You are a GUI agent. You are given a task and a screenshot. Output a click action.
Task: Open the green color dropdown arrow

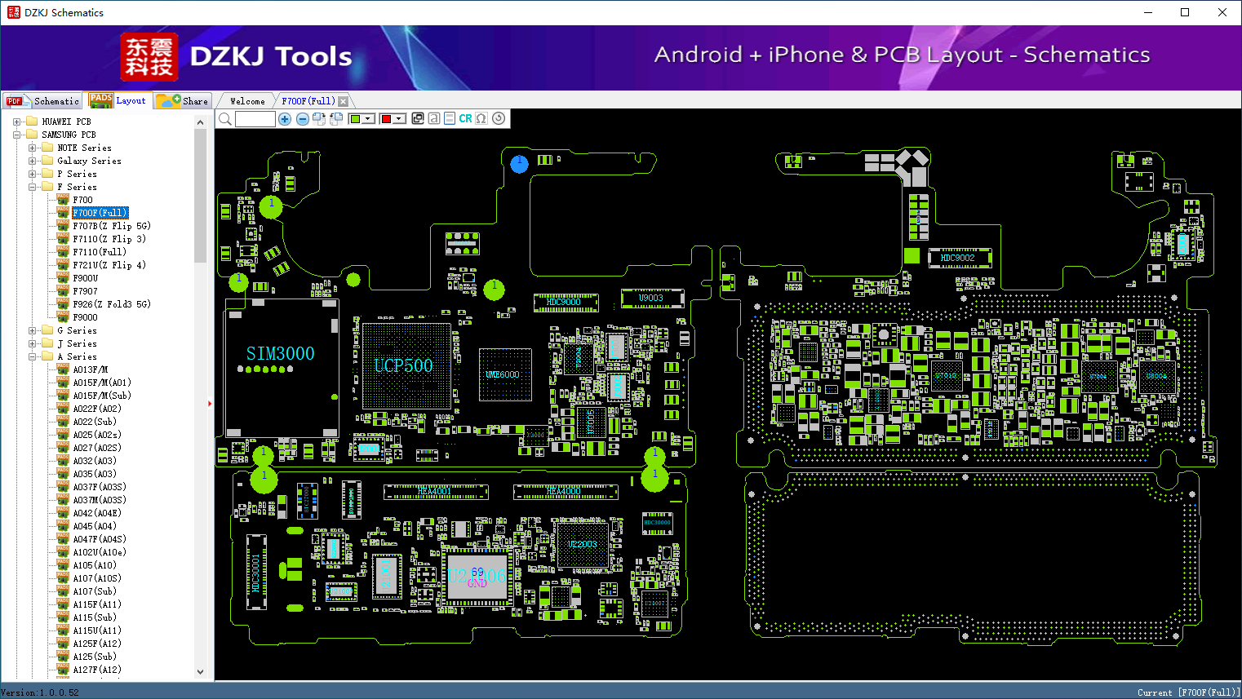tap(369, 119)
